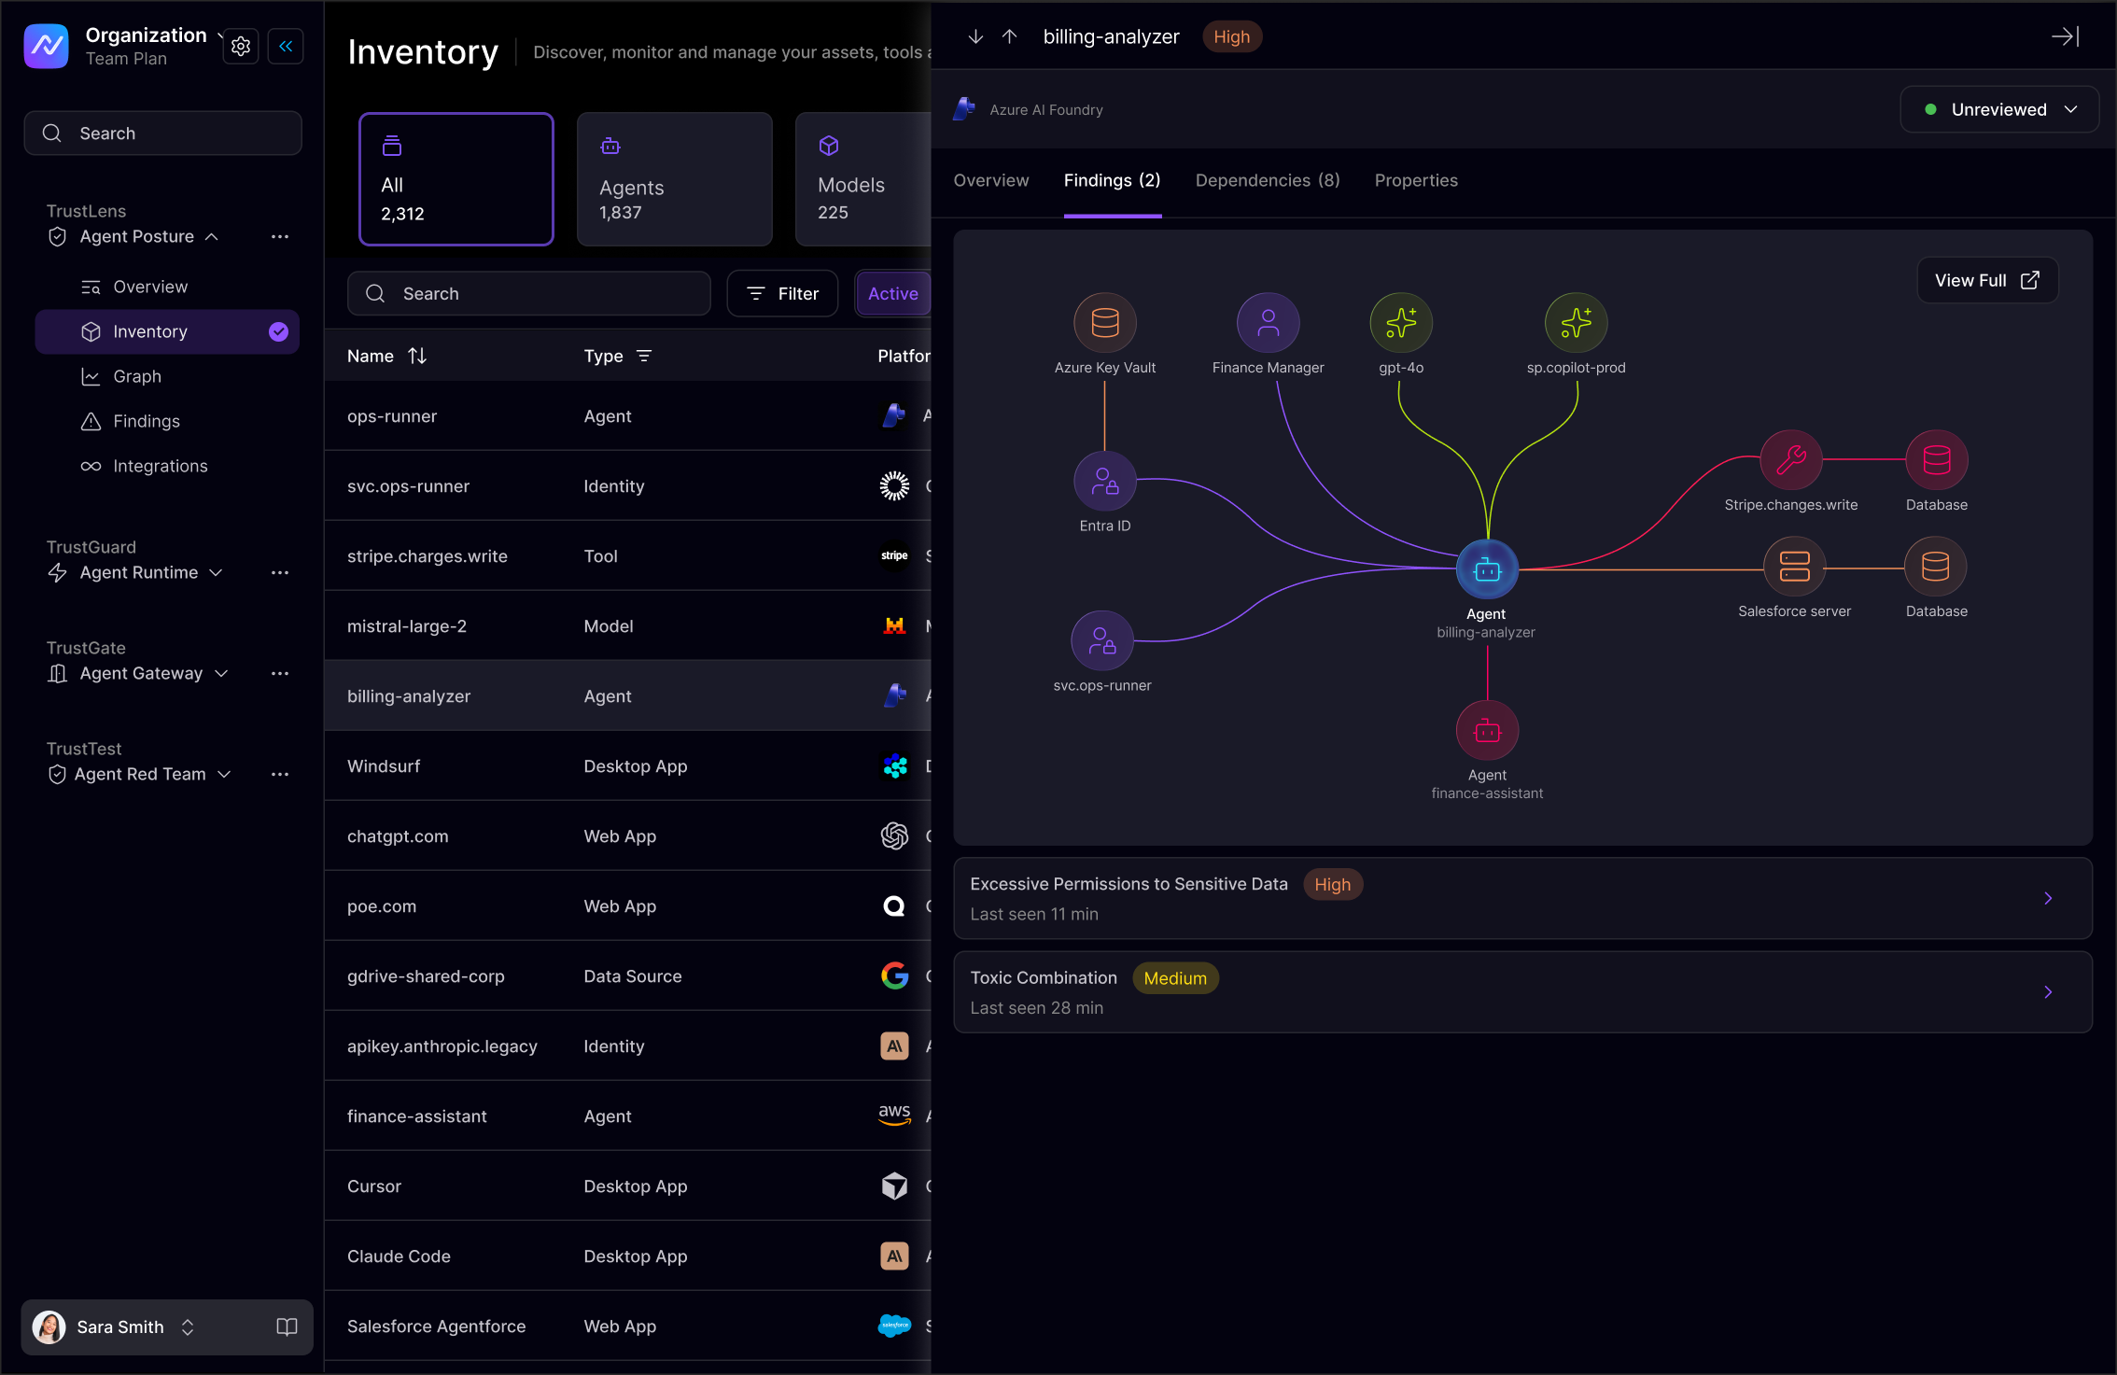Select the All 2,312 category card
2117x1375 pixels.
456,179
